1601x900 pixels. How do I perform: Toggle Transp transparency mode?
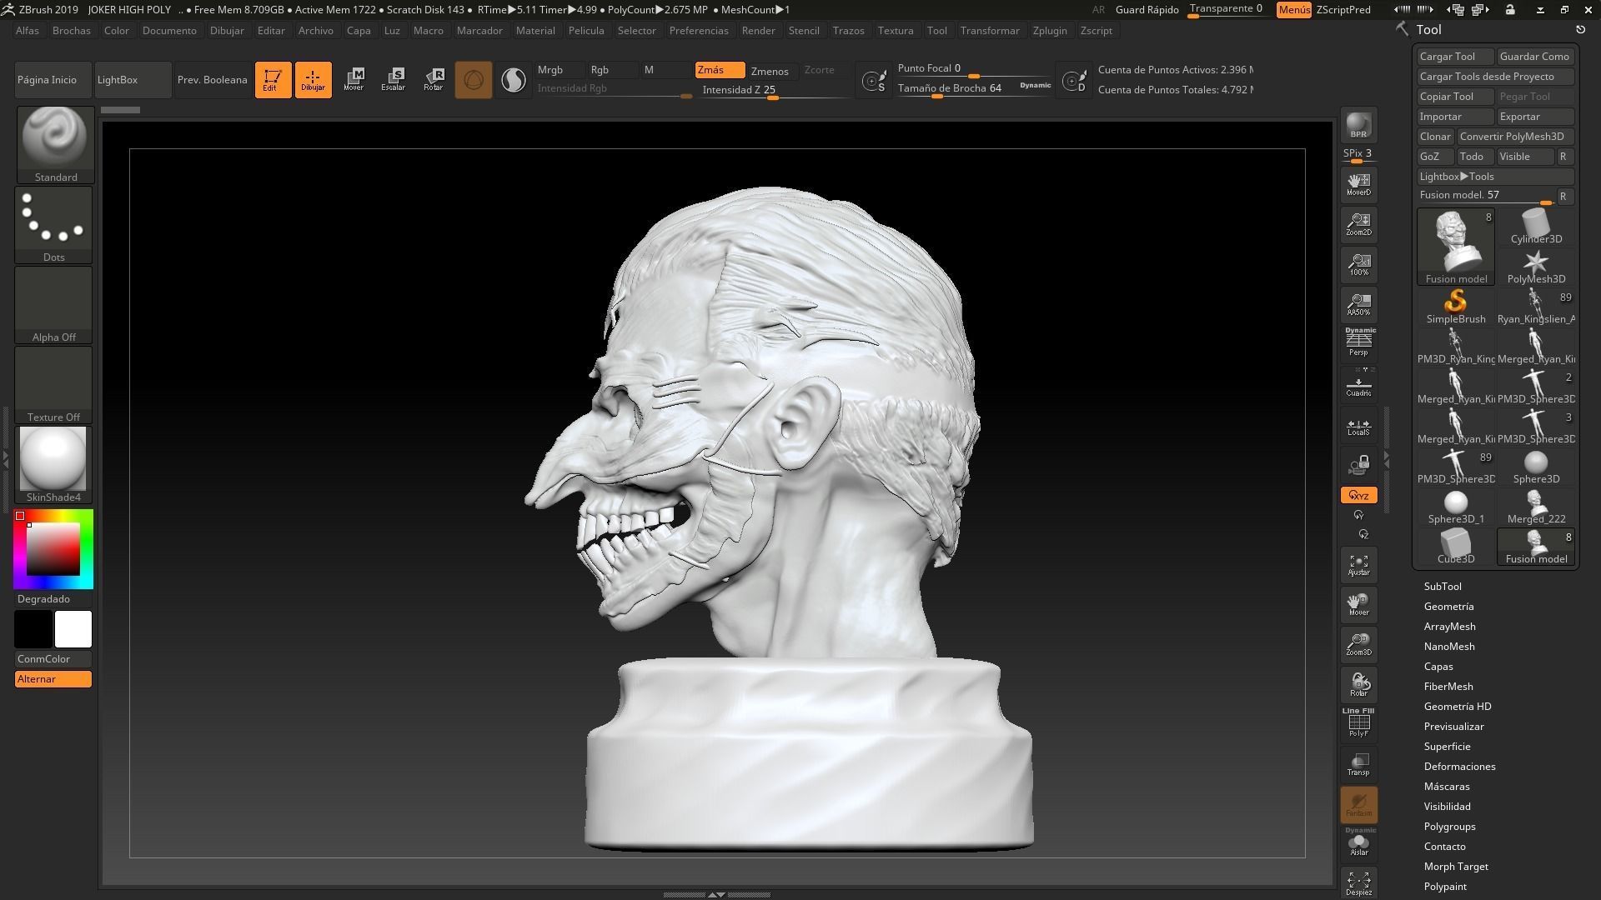[1358, 764]
